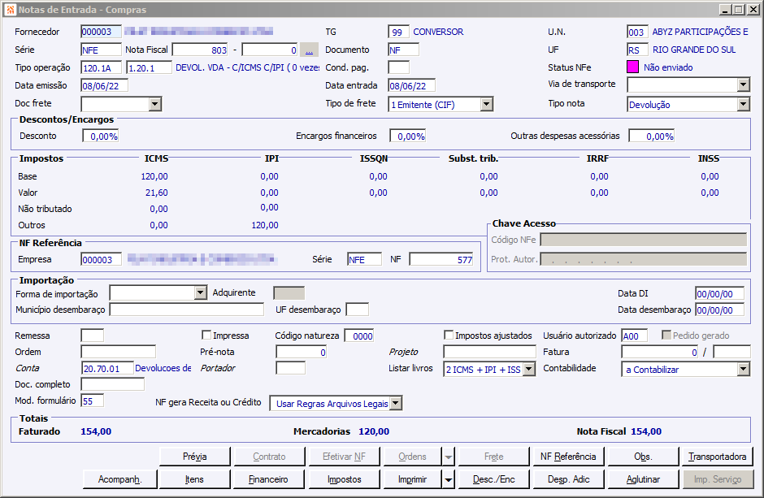Open the Itens button
Viewport: 764px width, 498px height.
pyautogui.click(x=194, y=479)
